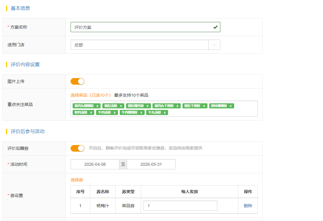Remove the 牛肉汤粉 dish tag
The image size is (323, 221).
click(x=114, y=113)
